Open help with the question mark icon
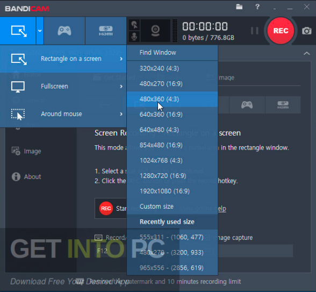316x292 pixels. (257, 7)
